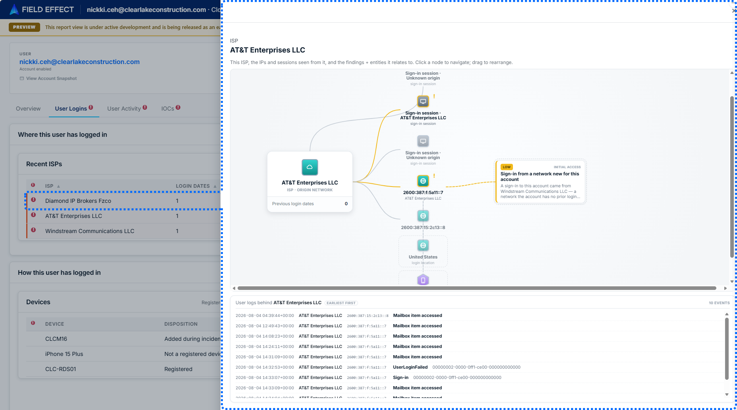The width and height of the screenshot is (737, 410).
Task: Click the event log vertical scrollbar
Action: coord(727,348)
